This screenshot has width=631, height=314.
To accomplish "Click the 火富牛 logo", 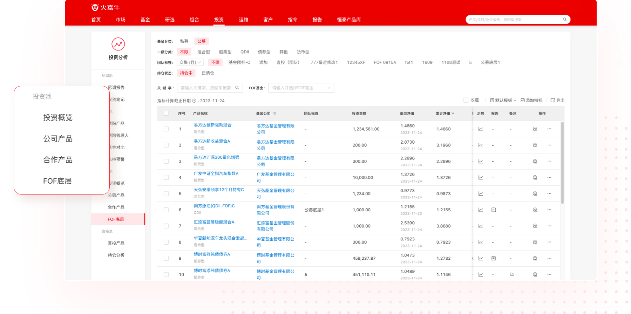I will (x=106, y=7).
